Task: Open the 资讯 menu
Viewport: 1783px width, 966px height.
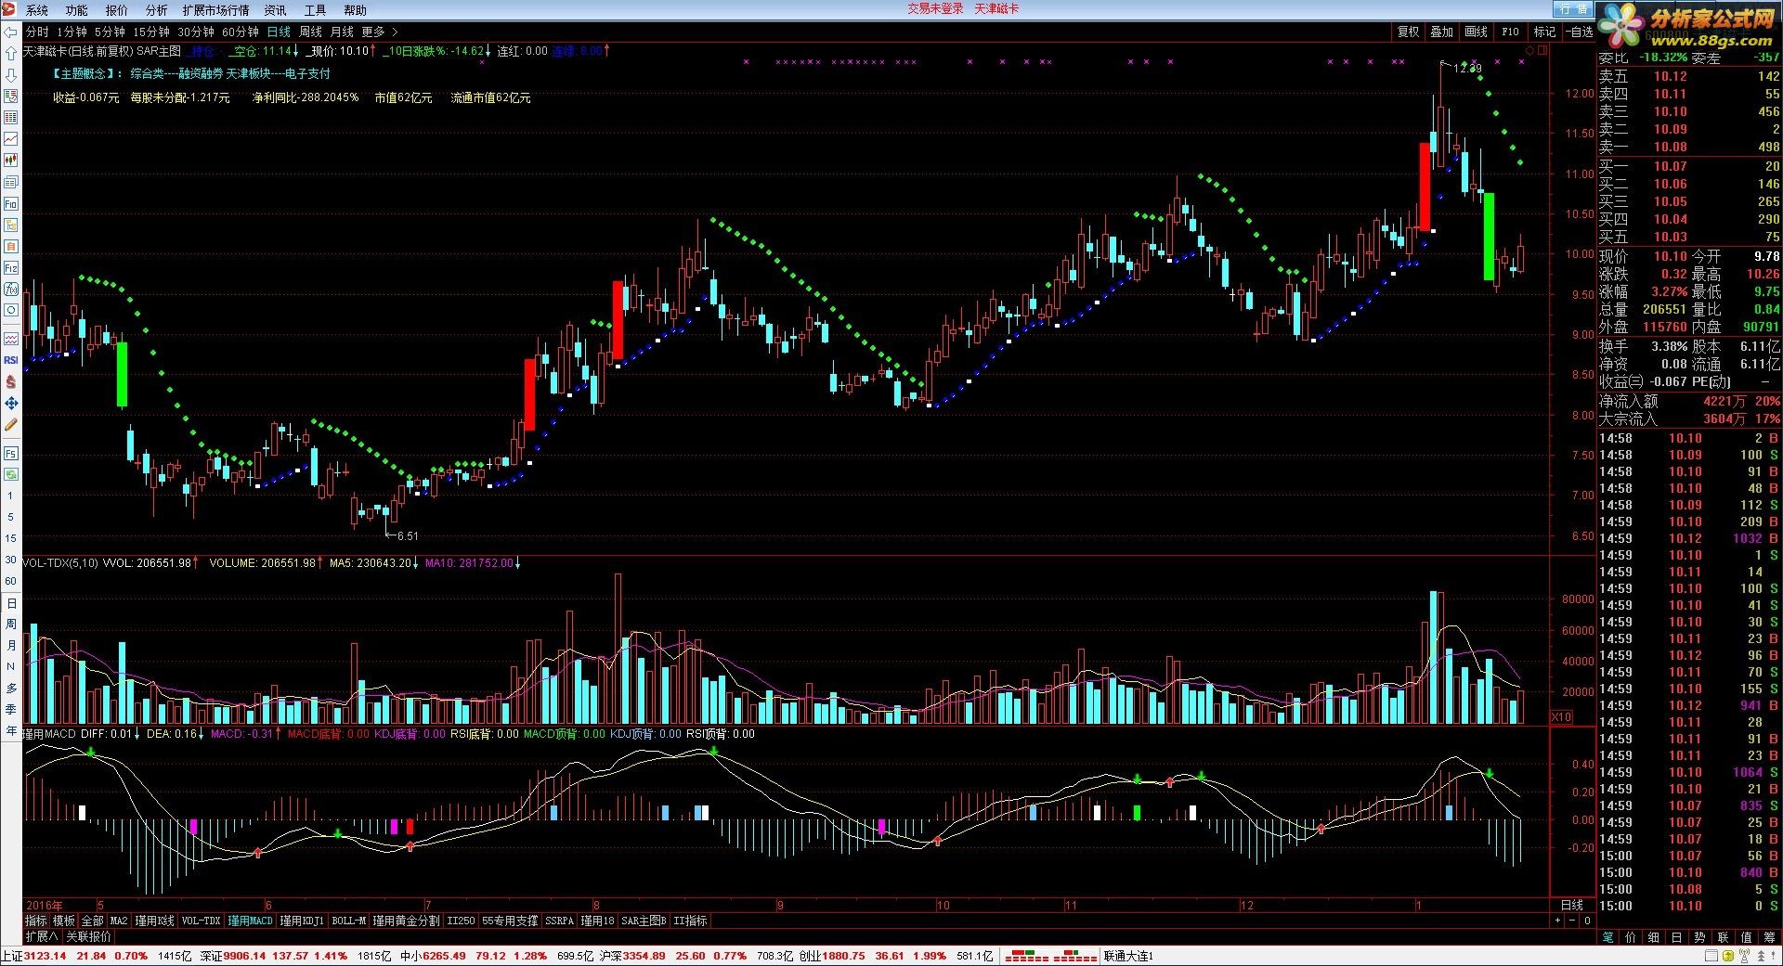Action: pos(275,10)
